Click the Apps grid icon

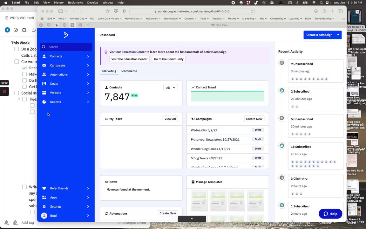pyautogui.click(x=44, y=198)
